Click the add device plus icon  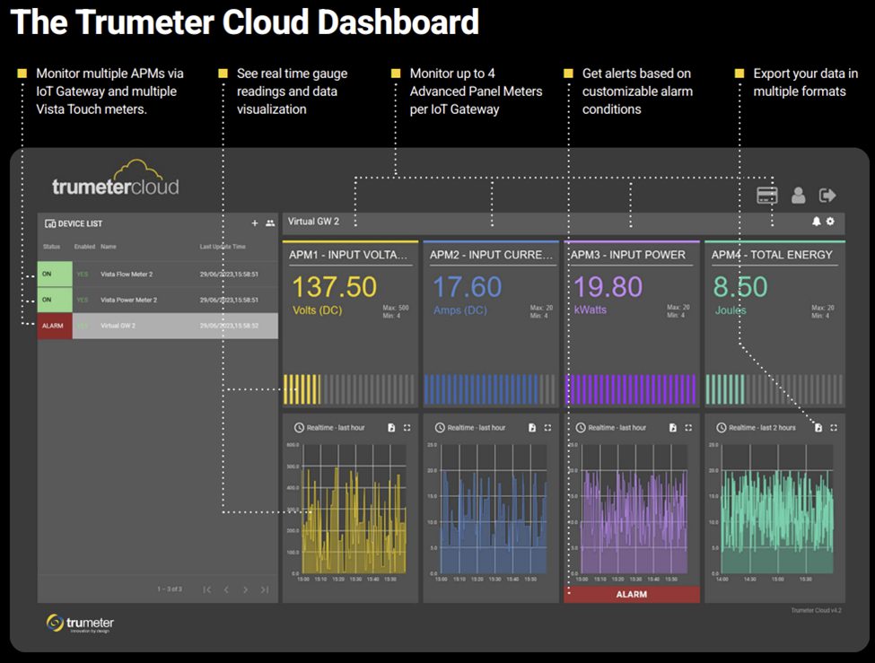[255, 223]
